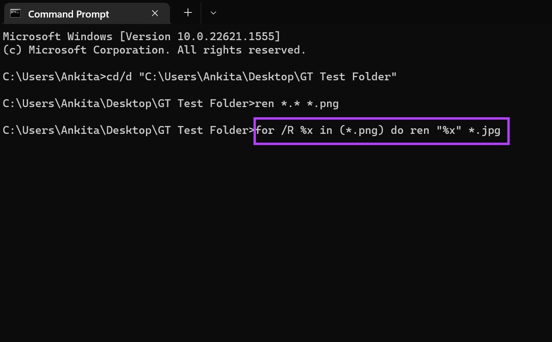The width and height of the screenshot is (552, 342).
Task: Select the Command Prompt tab title
Action: 69,14
